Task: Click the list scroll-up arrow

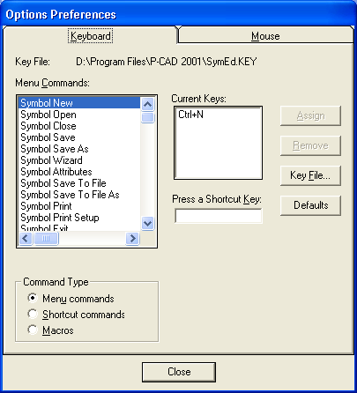Action: pos(147,104)
